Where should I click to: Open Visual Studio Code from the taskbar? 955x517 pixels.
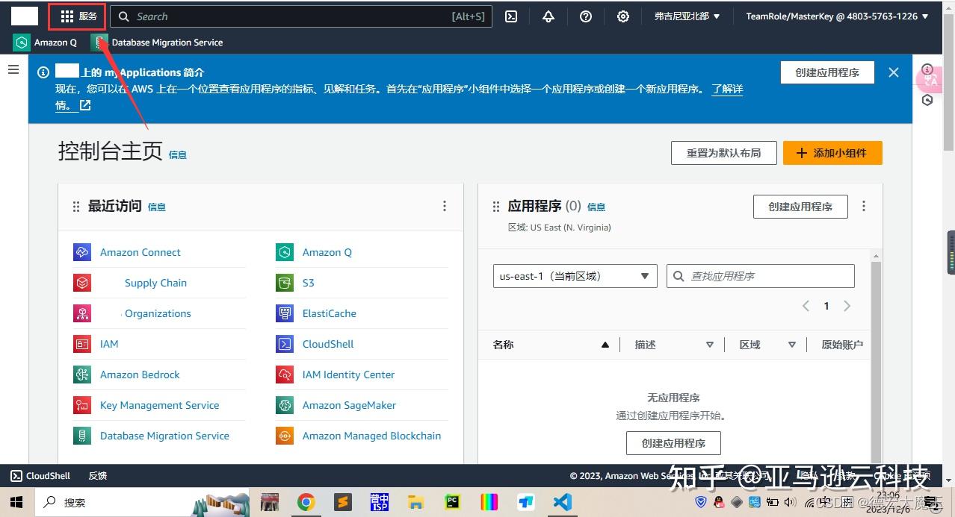click(x=563, y=502)
